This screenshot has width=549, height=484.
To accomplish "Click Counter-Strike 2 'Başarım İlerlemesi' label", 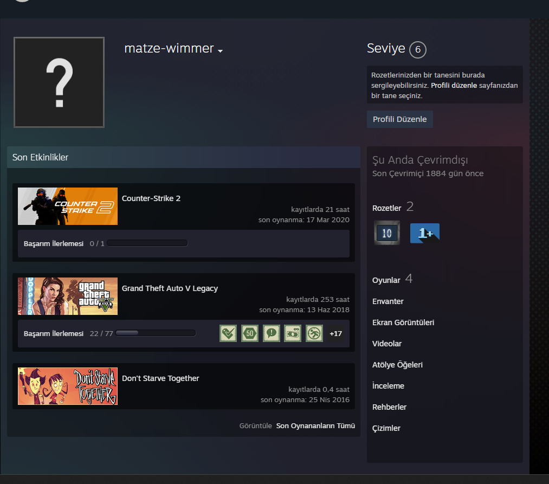I will click(54, 243).
